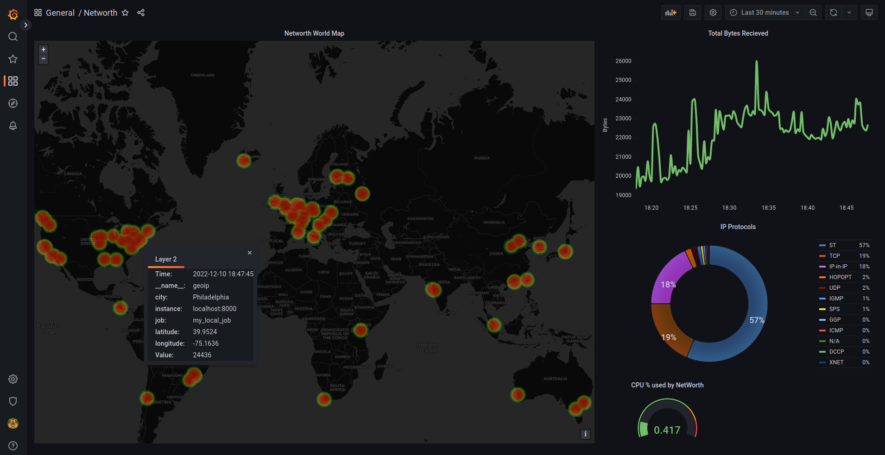This screenshot has width=885, height=455.
Task: Click the 24436 value in tooltip
Action: point(202,355)
